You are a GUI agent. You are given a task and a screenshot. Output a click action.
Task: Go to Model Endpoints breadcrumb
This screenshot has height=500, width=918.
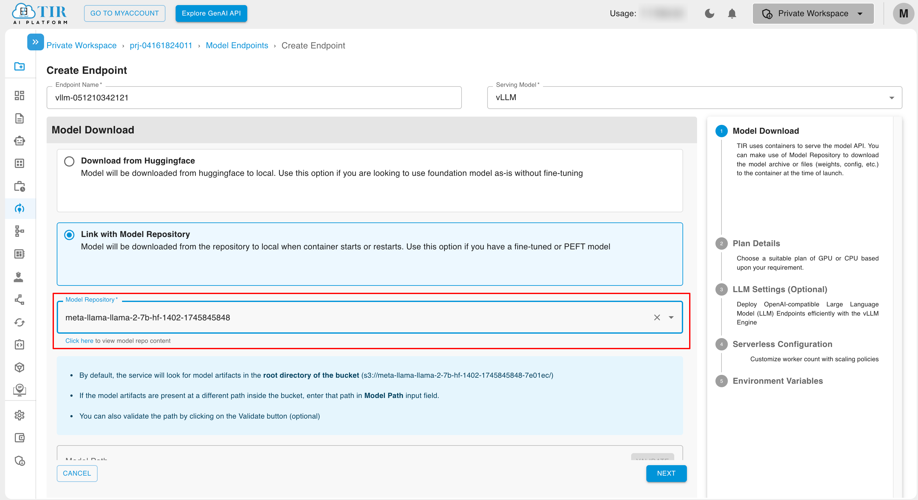(x=237, y=45)
